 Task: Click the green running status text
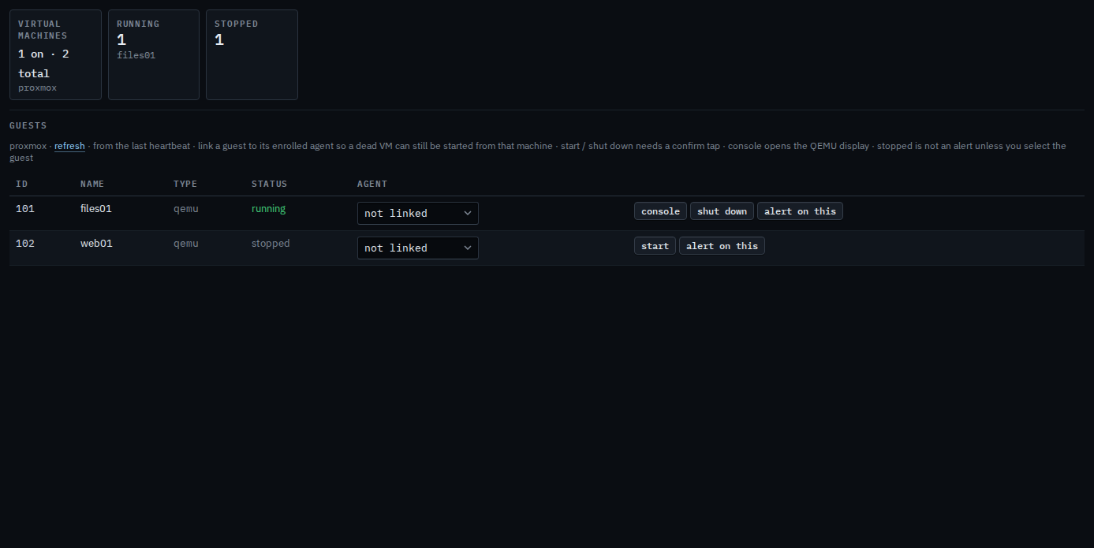coord(268,209)
